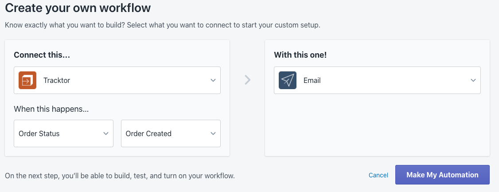The width and height of the screenshot is (499, 192).
Task: Cancel the workflow creation
Action: coord(378,175)
